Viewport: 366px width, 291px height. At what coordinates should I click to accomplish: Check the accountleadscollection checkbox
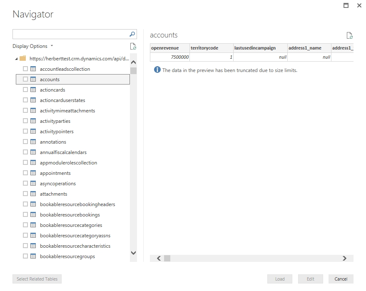tap(25, 69)
